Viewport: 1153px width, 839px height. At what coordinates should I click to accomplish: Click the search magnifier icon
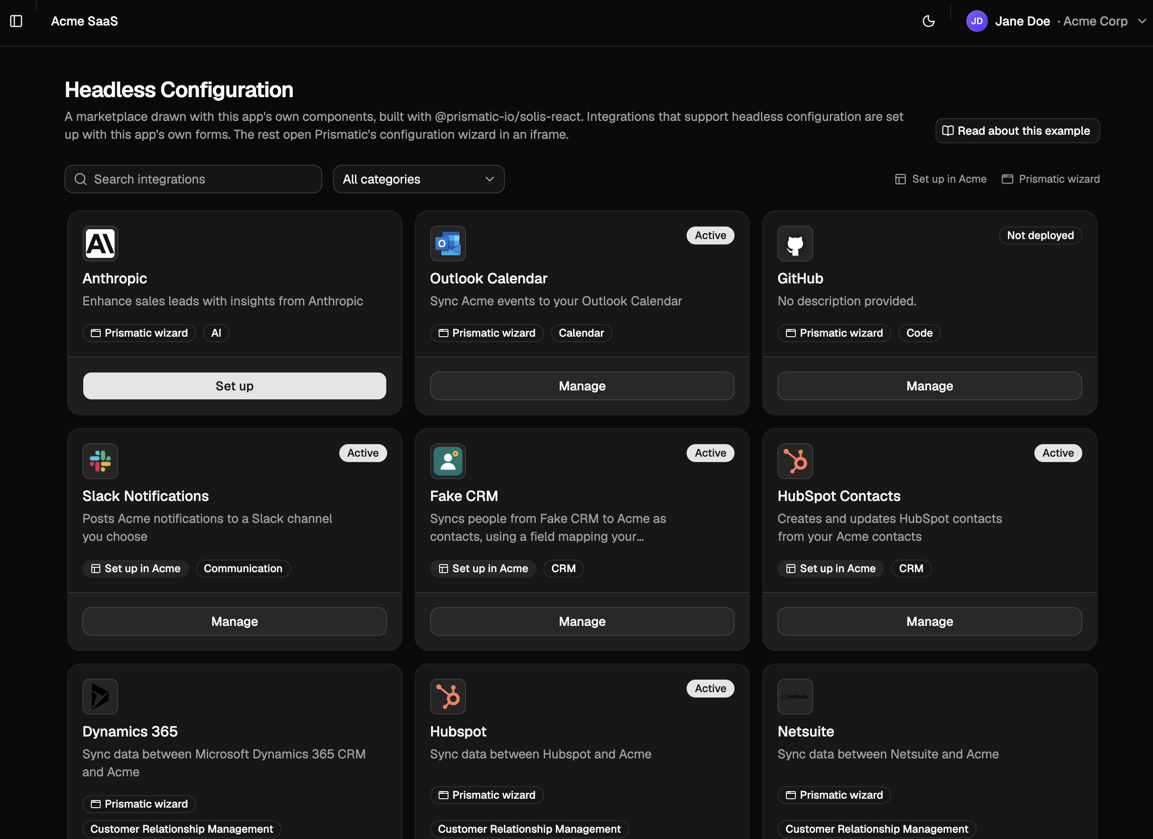80,179
